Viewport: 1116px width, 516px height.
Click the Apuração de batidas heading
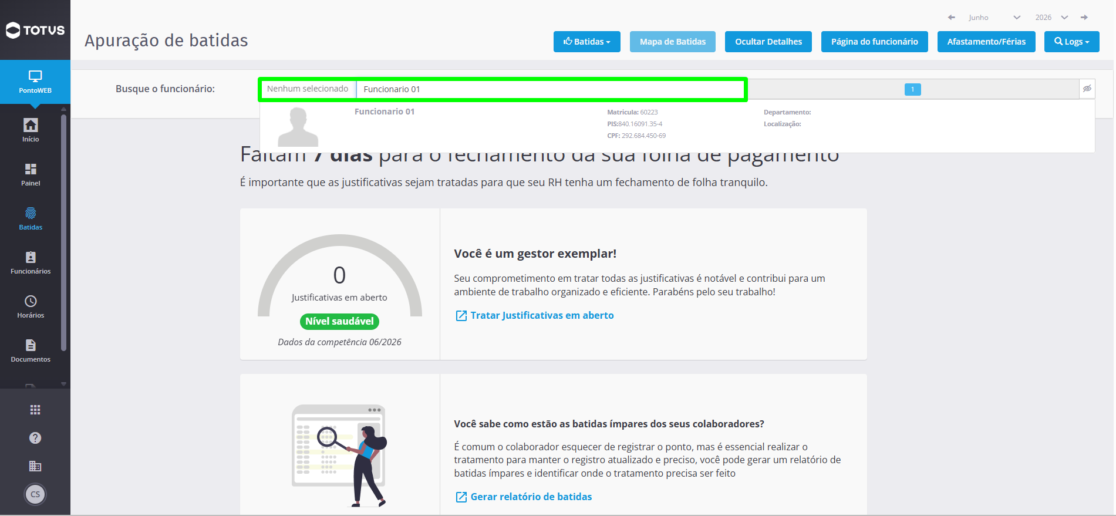(x=166, y=41)
